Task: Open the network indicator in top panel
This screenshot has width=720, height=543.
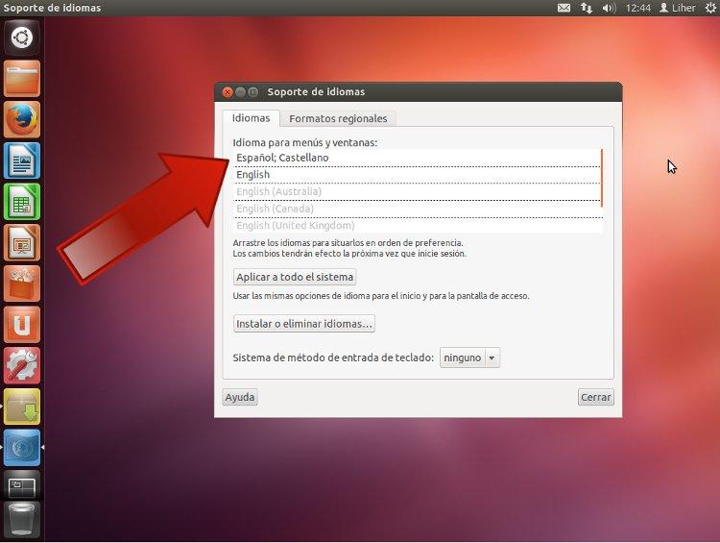Action: pyautogui.click(x=587, y=8)
